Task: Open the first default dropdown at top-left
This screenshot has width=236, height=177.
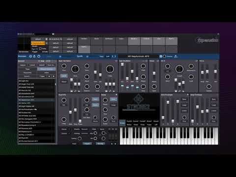Action: point(38,39)
